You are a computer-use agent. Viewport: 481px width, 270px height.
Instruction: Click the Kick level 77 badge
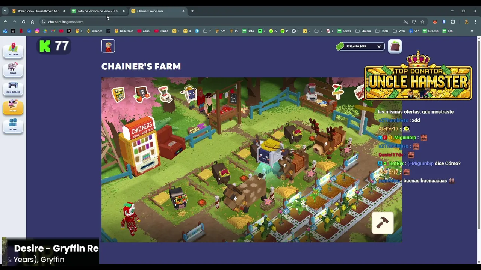point(54,46)
